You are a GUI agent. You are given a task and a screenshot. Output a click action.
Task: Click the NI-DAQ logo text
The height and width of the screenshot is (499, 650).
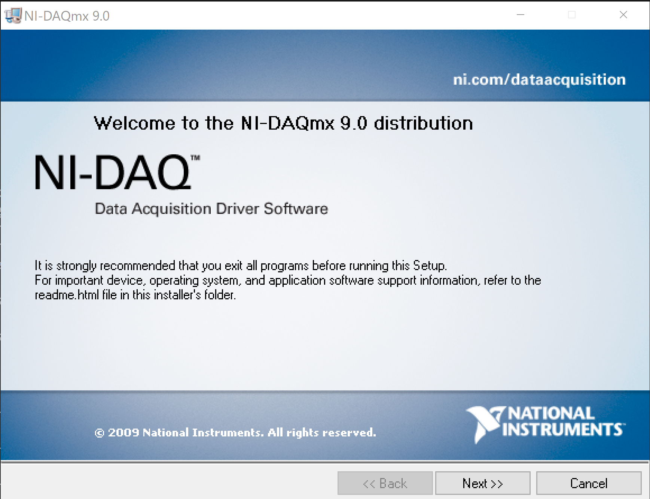[x=118, y=172]
